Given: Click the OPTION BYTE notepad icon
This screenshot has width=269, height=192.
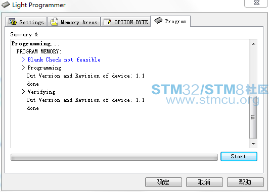Looking at the screenshot, I should [x=108, y=22].
